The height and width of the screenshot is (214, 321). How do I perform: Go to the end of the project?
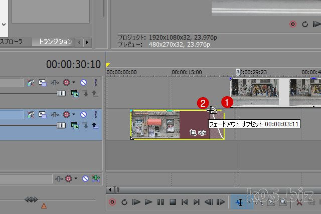pyautogui.click(x=197, y=202)
